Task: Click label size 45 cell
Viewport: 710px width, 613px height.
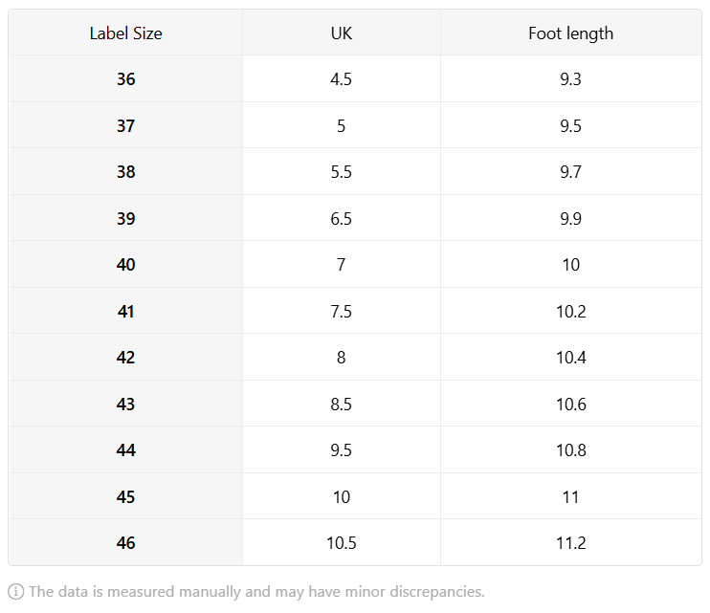Action: (x=125, y=496)
